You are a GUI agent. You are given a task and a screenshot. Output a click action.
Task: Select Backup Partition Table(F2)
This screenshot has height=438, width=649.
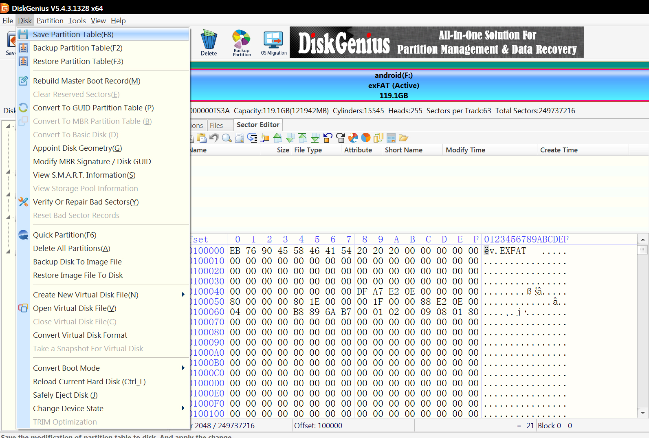coord(103,48)
